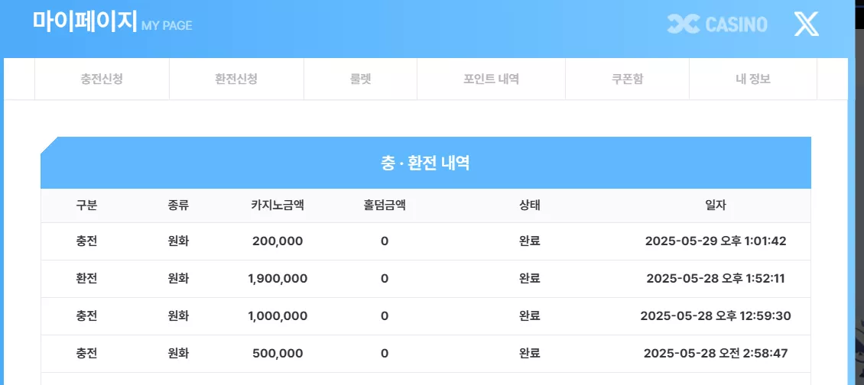Select the 200,000 충전 row
Viewport: 864px width, 385px height.
pos(425,241)
